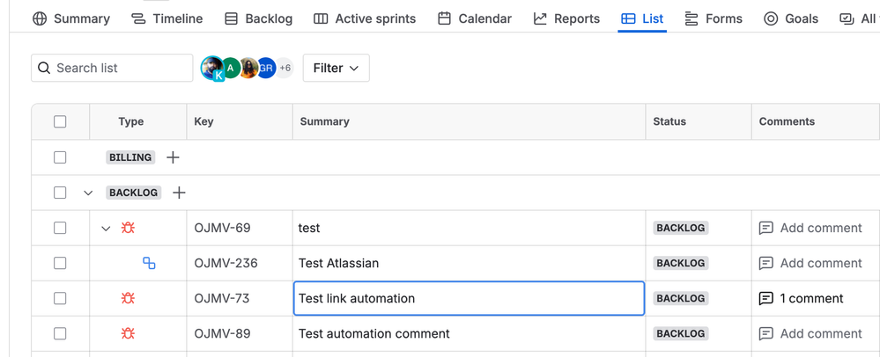The width and height of the screenshot is (880, 357).
Task: Click the bug icon for OJMV-73
Action: [x=128, y=298]
